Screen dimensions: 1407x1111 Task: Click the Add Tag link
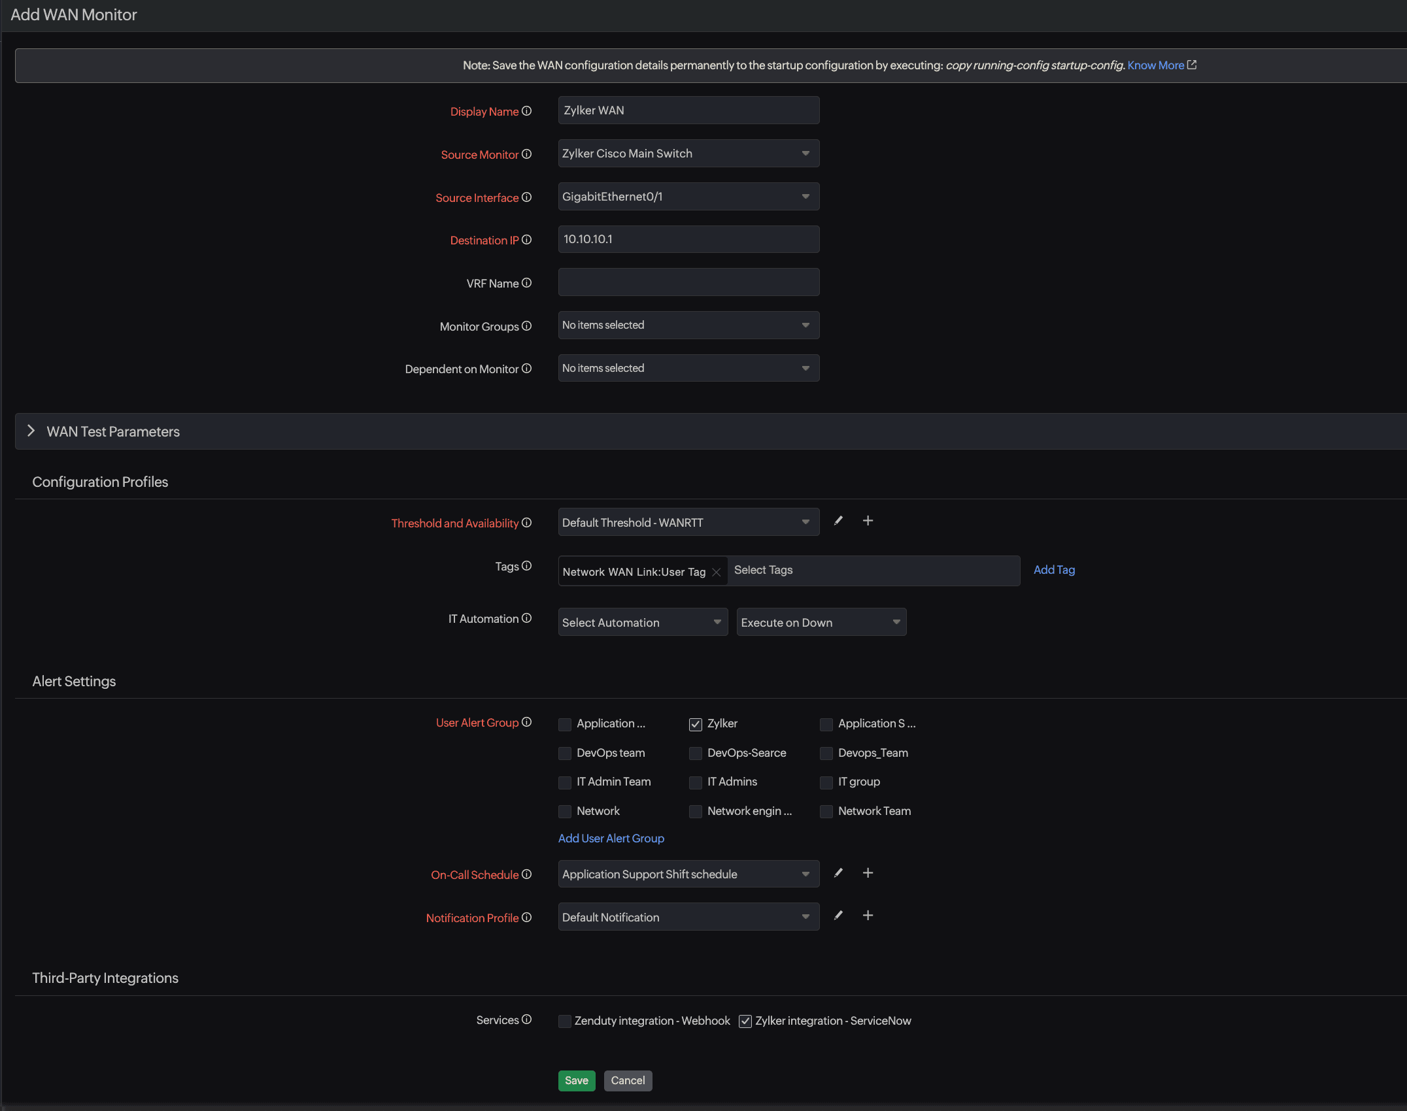1054,569
